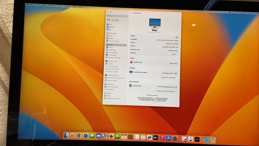Click the Configuración de almacenamiento button
259x146 pixels.
[x=166, y=91]
